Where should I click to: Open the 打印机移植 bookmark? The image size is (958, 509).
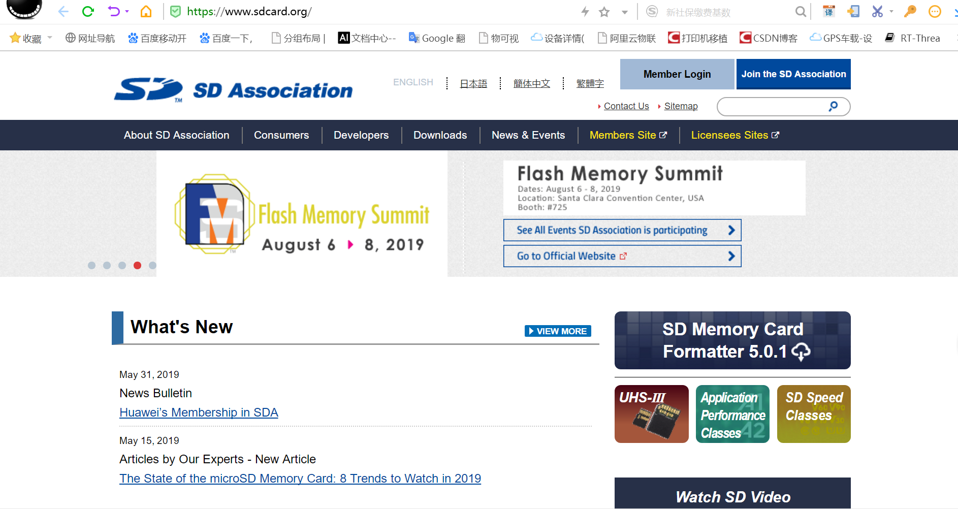coord(697,38)
